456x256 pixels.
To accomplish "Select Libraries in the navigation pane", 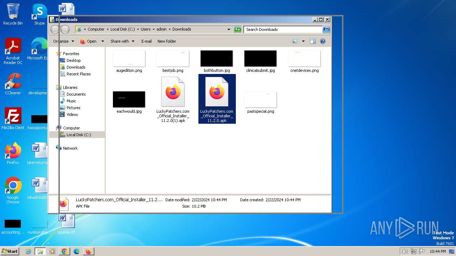I will (x=70, y=87).
